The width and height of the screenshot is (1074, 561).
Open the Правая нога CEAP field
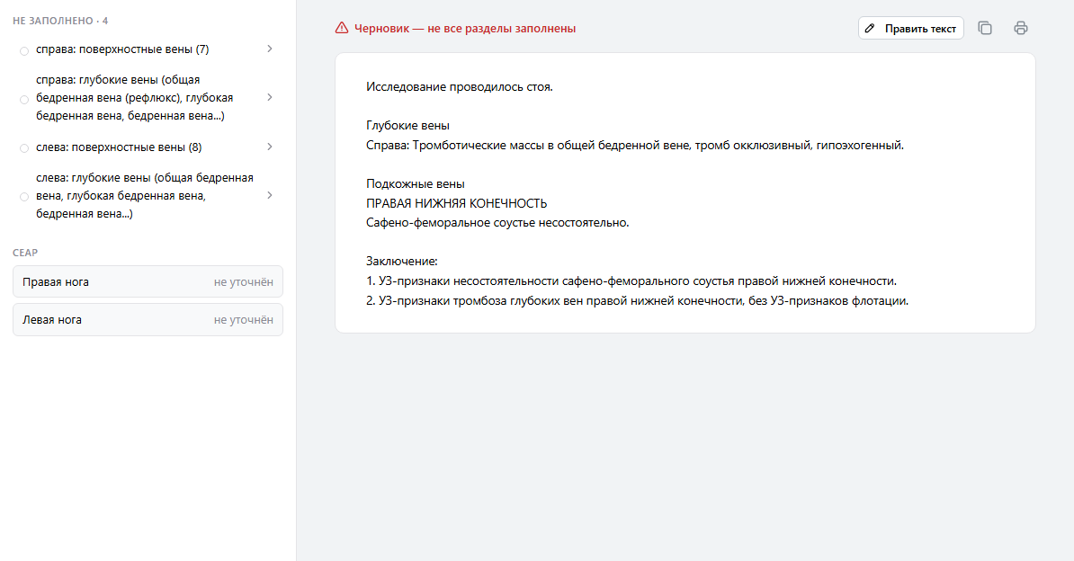(x=148, y=281)
